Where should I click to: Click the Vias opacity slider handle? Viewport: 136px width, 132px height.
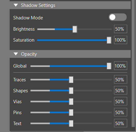pyautogui.click(x=71, y=102)
